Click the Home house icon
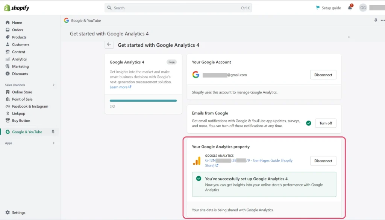This screenshot has width=385, height=220. (x=8, y=22)
